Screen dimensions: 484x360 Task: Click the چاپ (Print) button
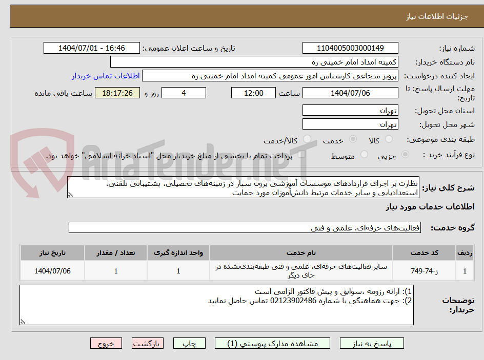click(189, 343)
